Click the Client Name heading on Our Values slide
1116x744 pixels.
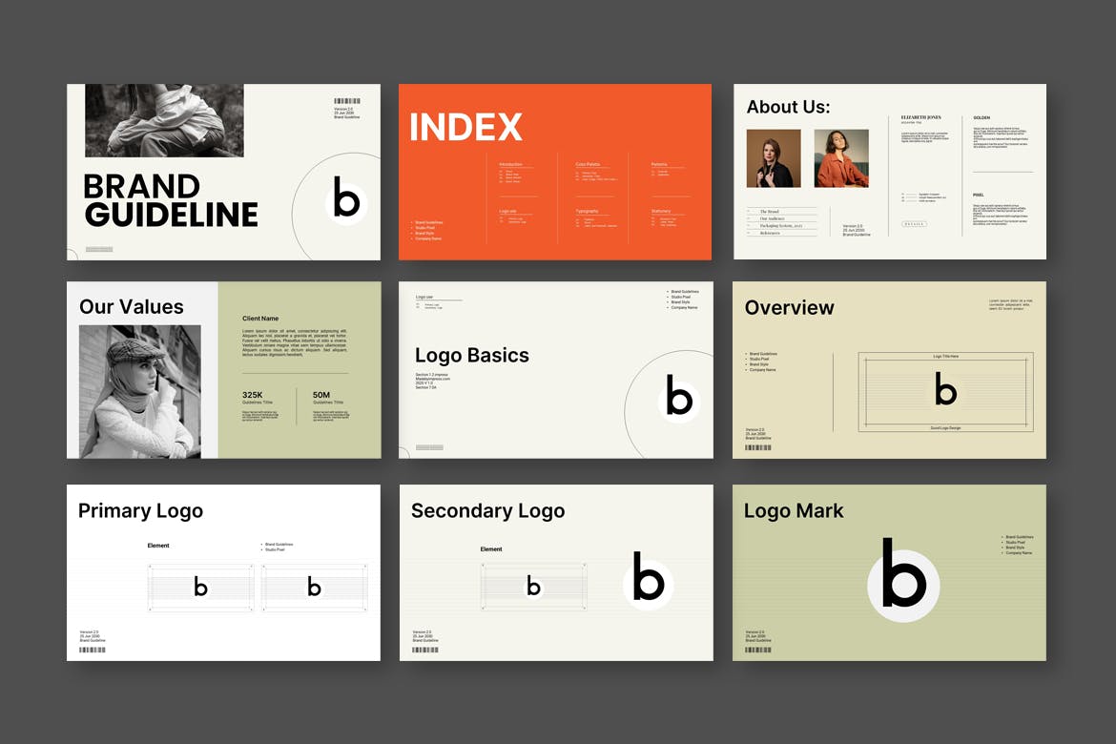[x=260, y=319]
